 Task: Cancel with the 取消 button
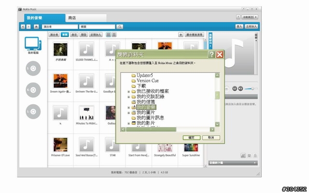point(211,138)
